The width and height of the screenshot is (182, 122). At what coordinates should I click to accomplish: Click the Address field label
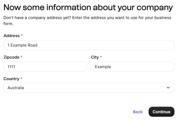[x=12, y=36]
